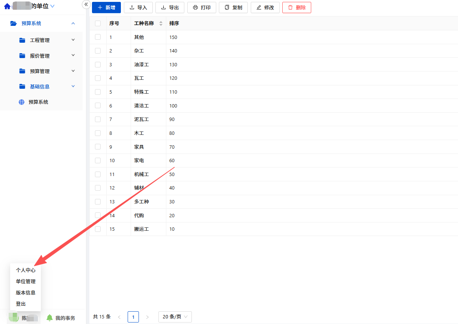Click the 序号 column header

[x=114, y=23]
